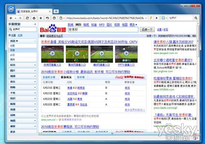Open 2010南非世界杯赛程表 result

tap(70, 127)
